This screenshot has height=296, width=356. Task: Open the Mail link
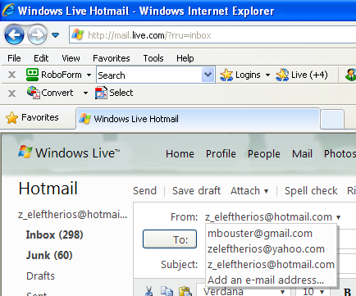pos(302,154)
